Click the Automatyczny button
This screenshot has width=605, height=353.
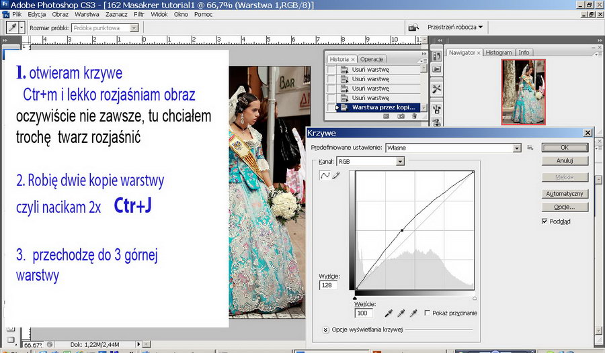pos(565,193)
